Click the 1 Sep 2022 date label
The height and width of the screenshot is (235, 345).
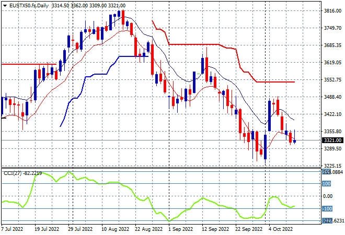[180, 229]
